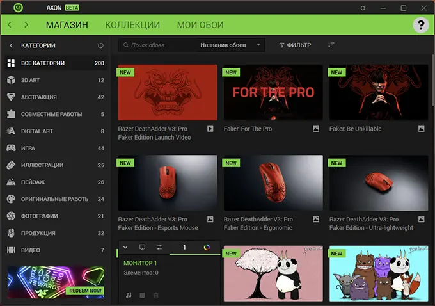The width and height of the screenshot is (435, 306).
Task: Collapse the Категории panel with back chevron
Action: coord(11,45)
